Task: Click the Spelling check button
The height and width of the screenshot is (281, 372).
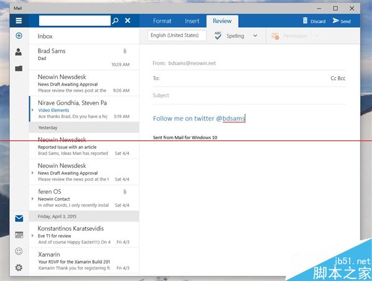Action: tap(229, 36)
